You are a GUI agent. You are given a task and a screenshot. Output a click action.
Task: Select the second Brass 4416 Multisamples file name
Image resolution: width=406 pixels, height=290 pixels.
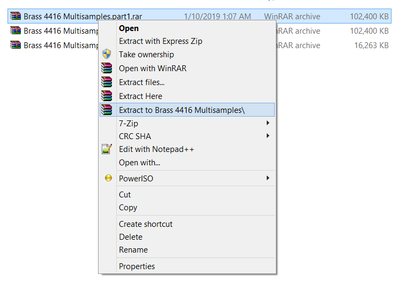[x=61, y=31]
